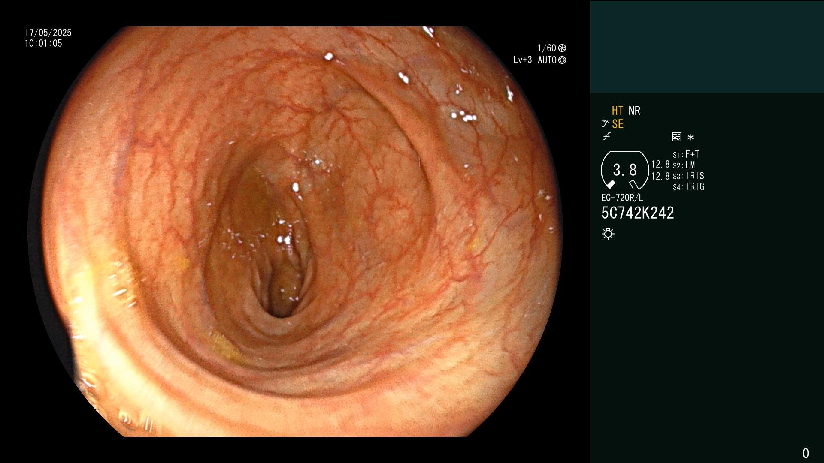Click the Lv+3 brightness level
Screen dimensions: 824x463
click(522, 60)
